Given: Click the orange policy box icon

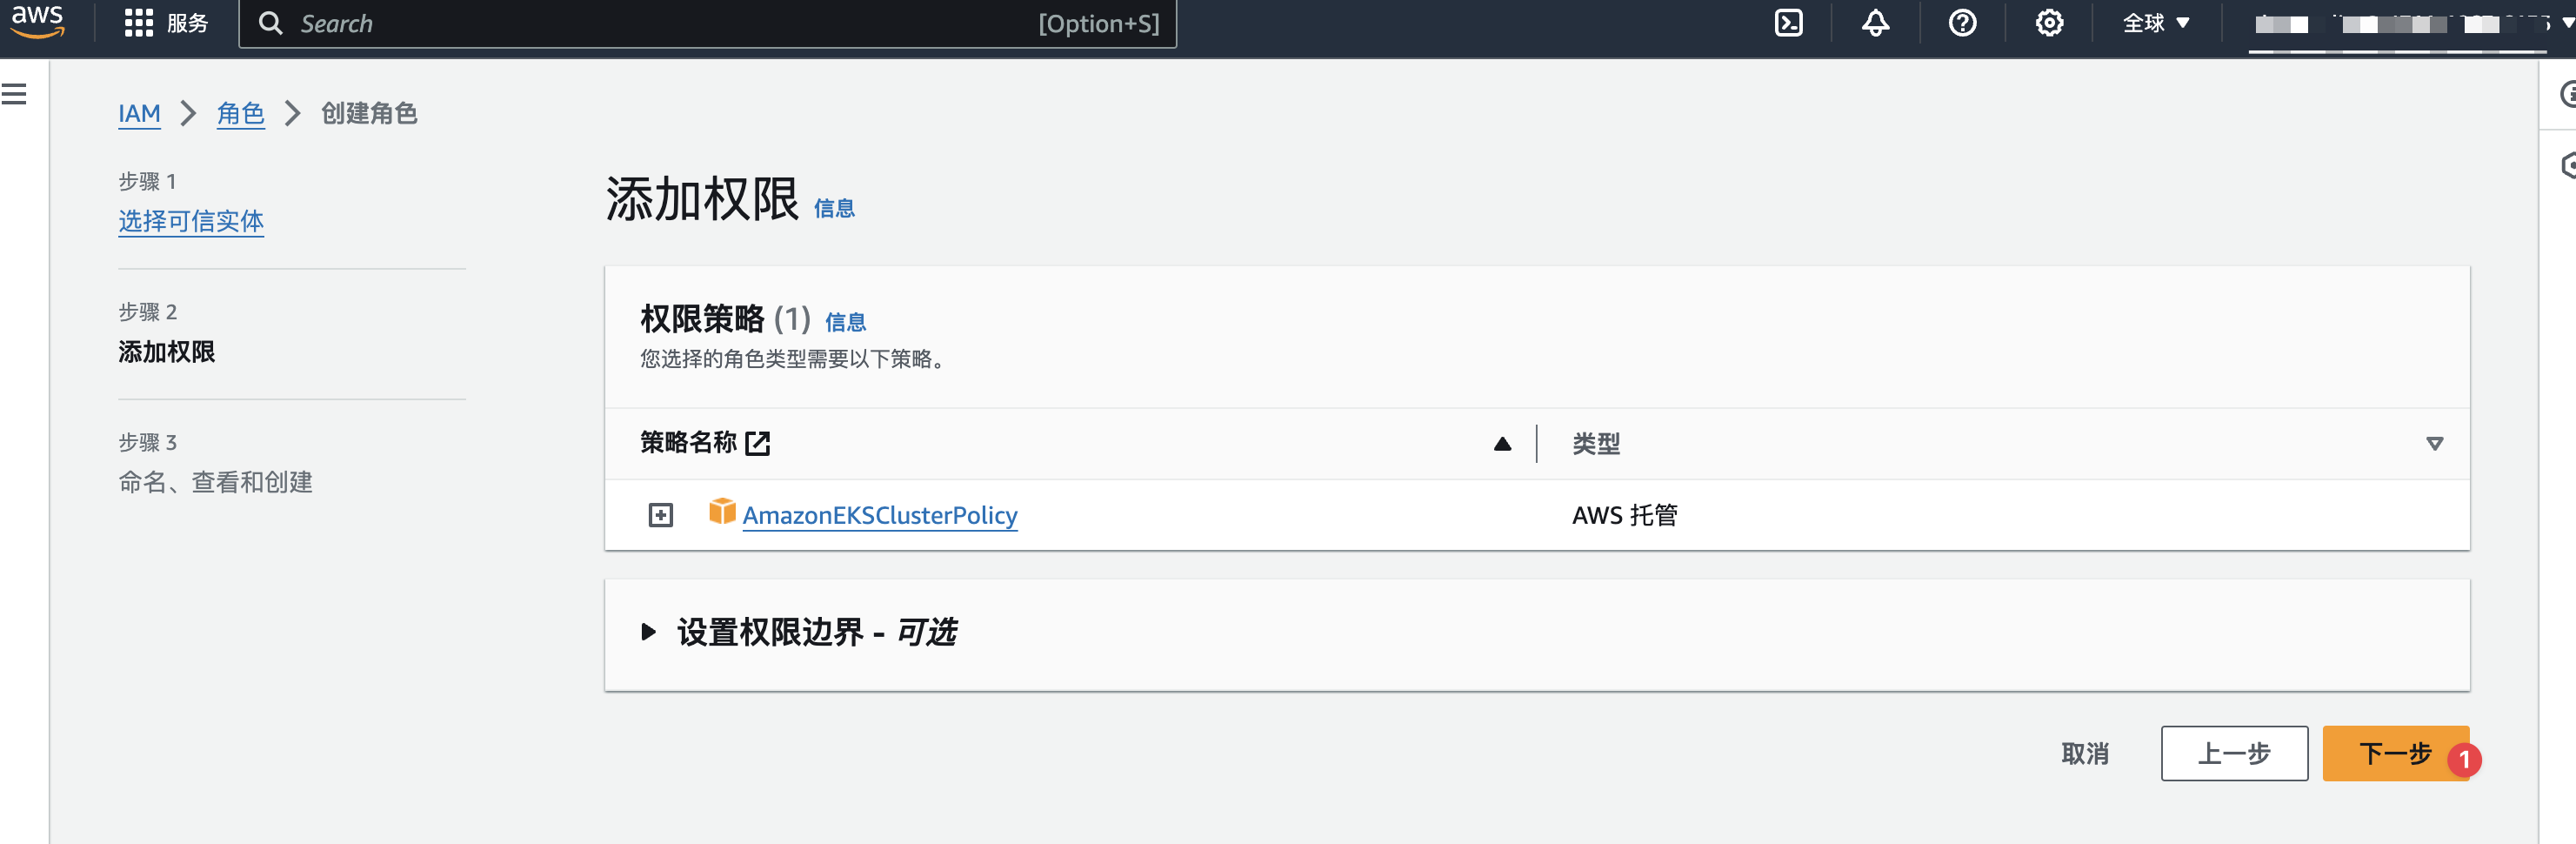Looking at the screenshot, I should [722, 512].
